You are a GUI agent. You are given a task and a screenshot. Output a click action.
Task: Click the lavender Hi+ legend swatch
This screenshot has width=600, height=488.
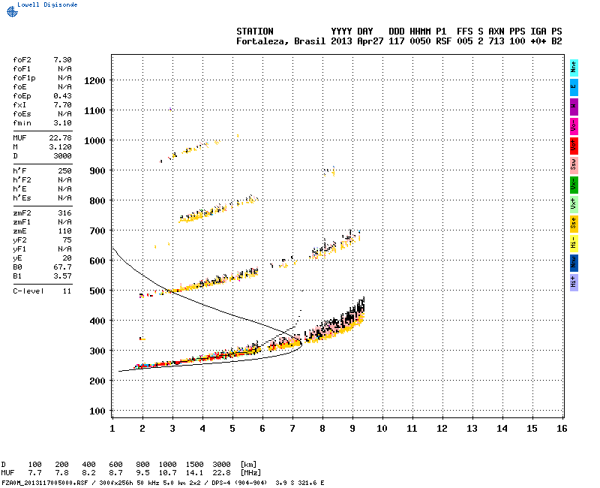click(574, 283)
